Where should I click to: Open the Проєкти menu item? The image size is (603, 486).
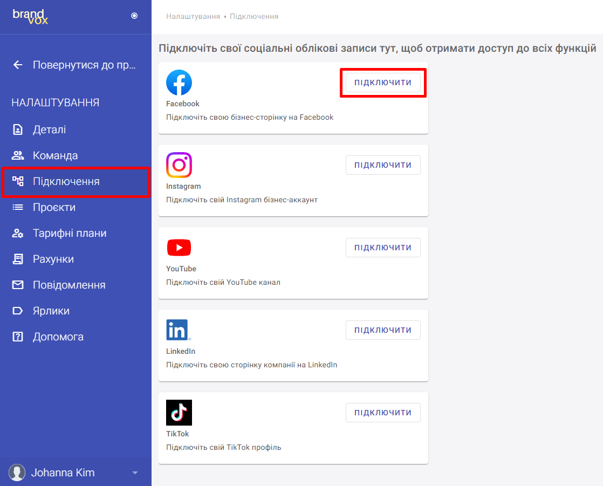tap(76, 207)
